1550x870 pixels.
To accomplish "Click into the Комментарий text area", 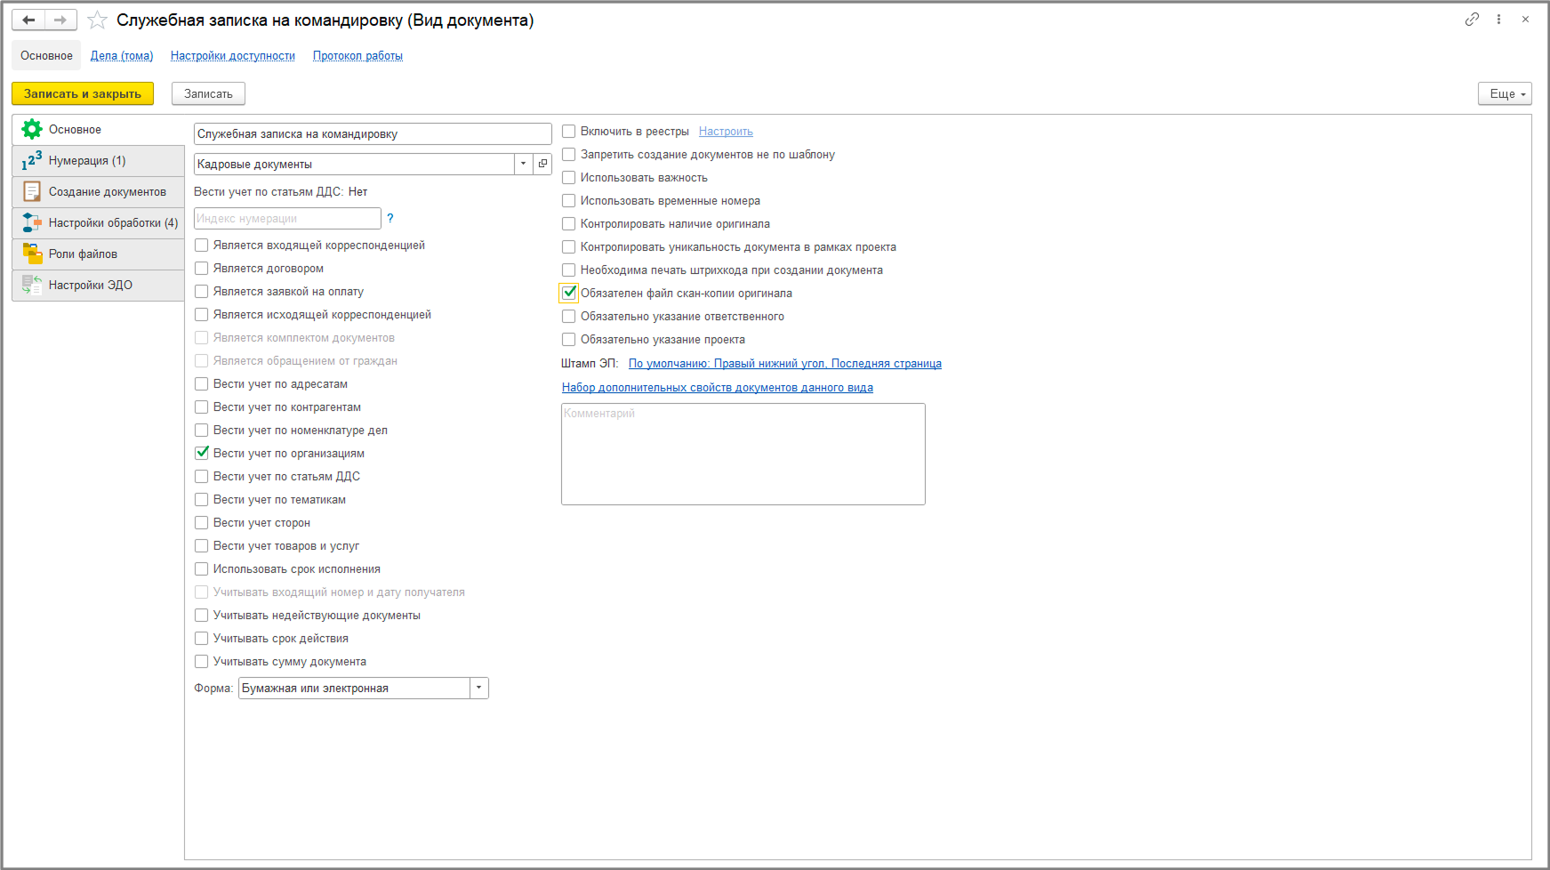I will 743,454.
